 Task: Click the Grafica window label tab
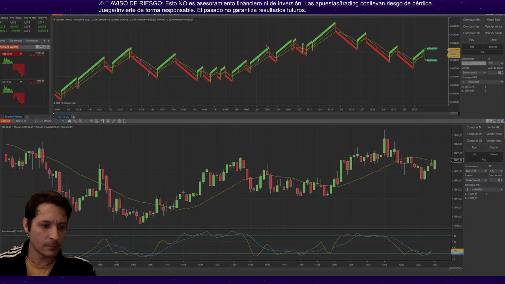point(6,121)
